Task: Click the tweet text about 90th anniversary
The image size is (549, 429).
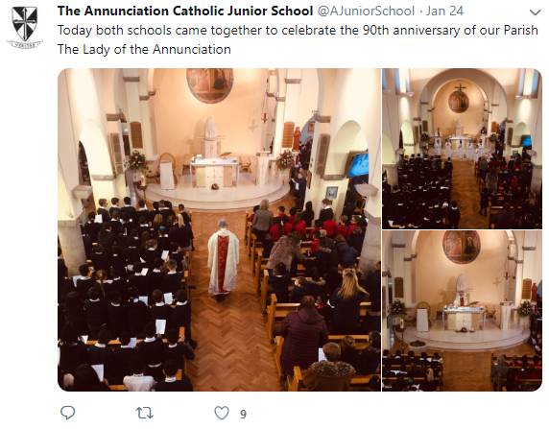Action: click(x=298, y=30)
